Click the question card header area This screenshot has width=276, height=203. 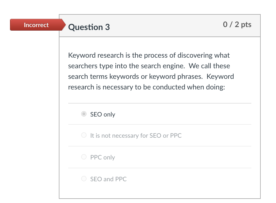pos(160,26)
